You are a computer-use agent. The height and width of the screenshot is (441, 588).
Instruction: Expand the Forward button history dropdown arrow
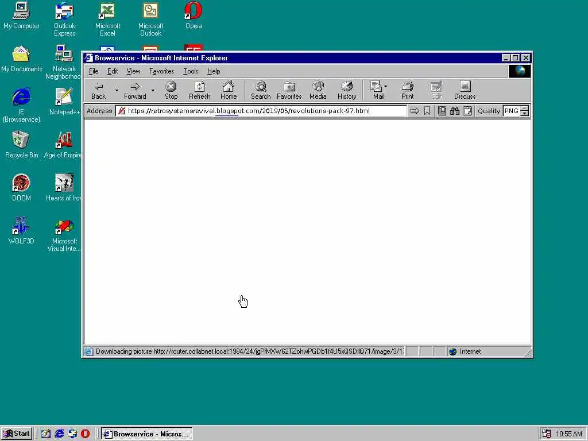[153, 90]
